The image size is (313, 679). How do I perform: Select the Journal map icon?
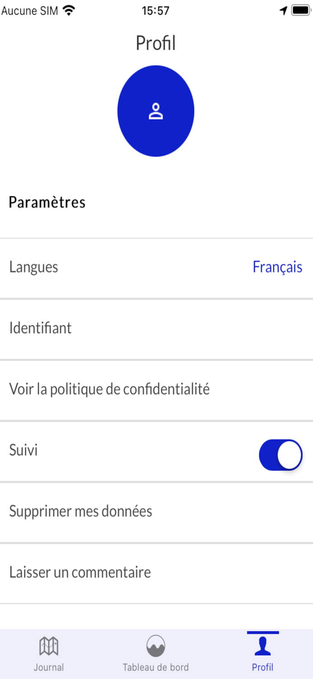(48, 645)
